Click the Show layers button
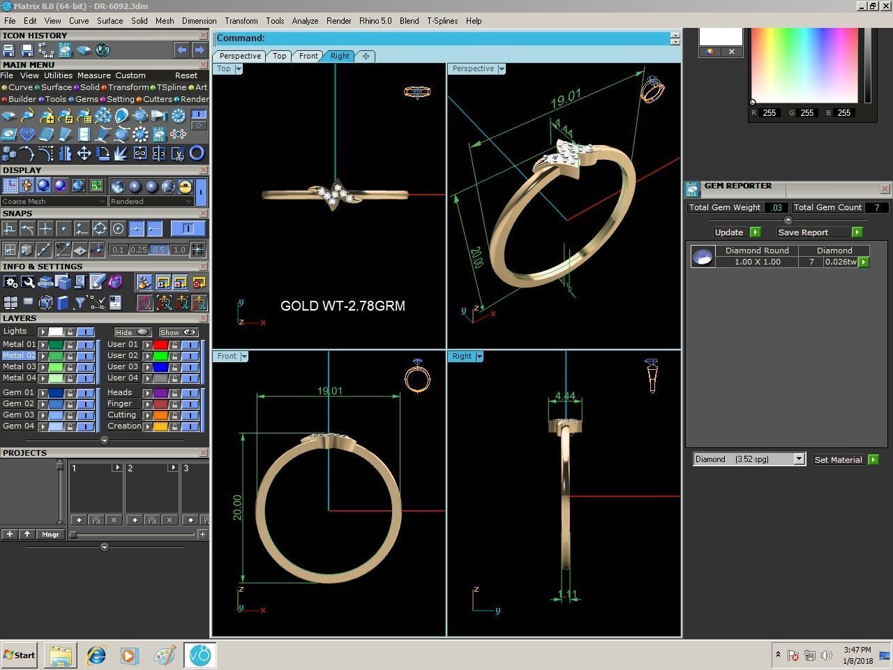The height and width of the screenshot is (670, 893). (178, 332)
